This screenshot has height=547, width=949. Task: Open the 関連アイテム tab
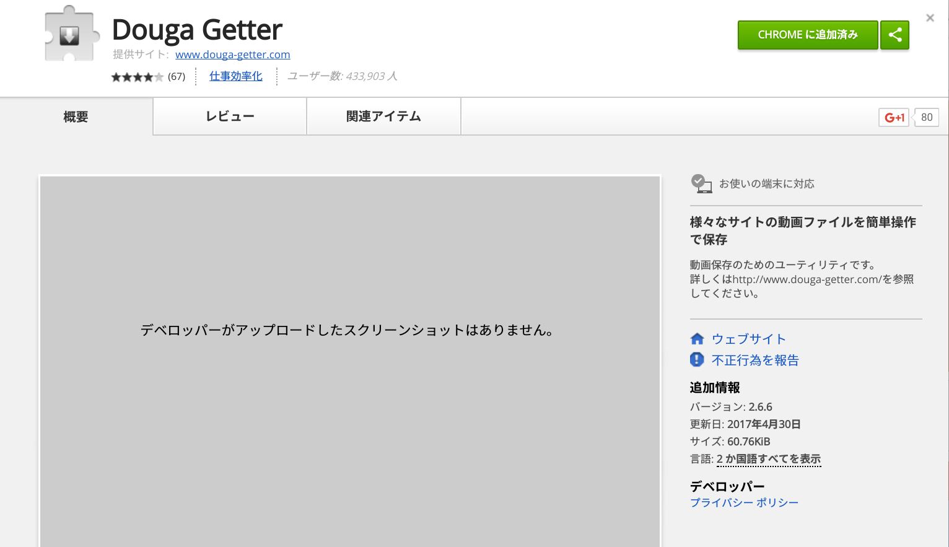383,116
